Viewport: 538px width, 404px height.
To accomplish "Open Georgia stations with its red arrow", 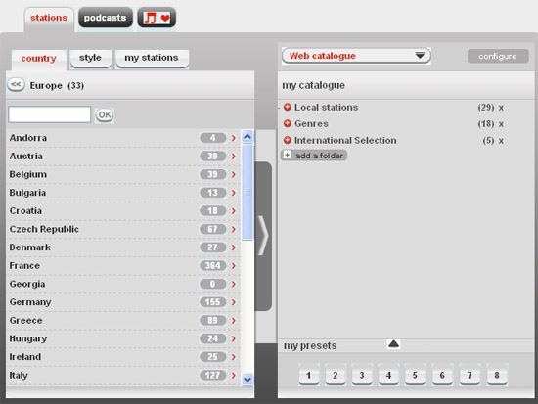I will (234, 284).
